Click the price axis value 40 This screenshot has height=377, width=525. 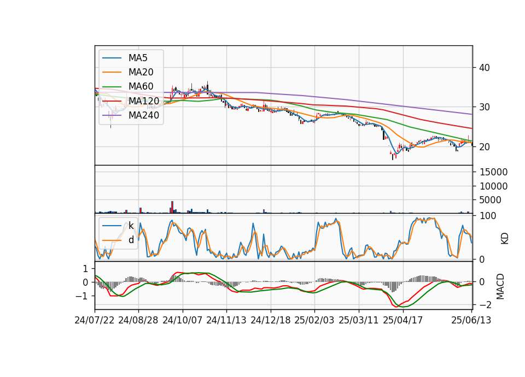[x=485, y=68]
